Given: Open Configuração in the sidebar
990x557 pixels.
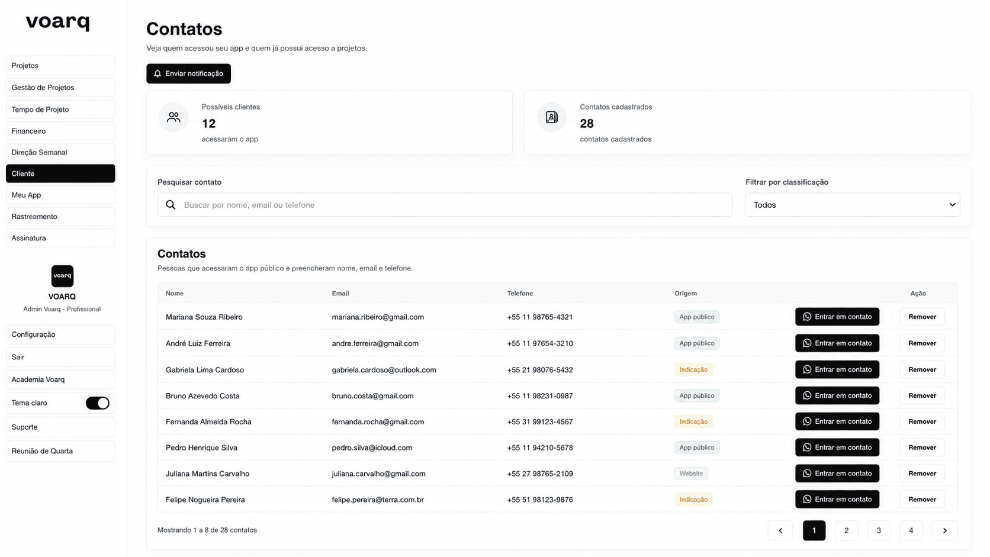Looking at the screenshot, I should (60, 334).
